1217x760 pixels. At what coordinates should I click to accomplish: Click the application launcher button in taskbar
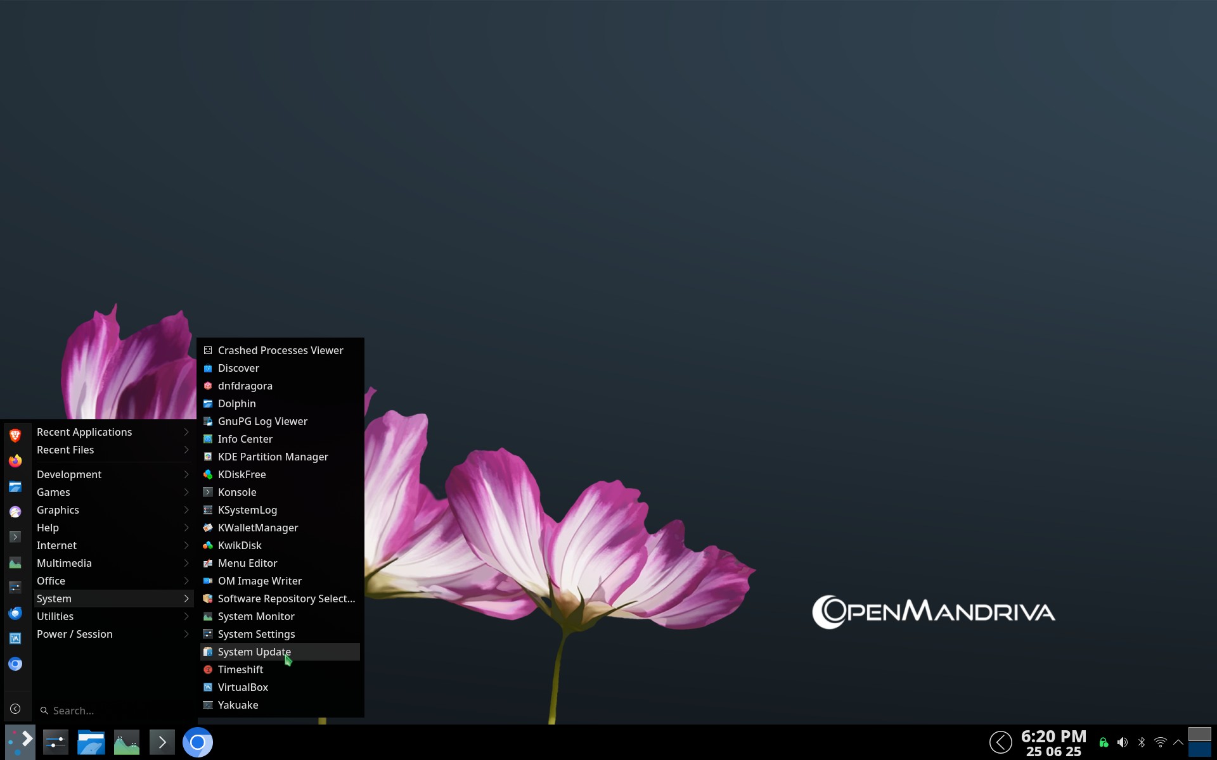tap(20, 742)
